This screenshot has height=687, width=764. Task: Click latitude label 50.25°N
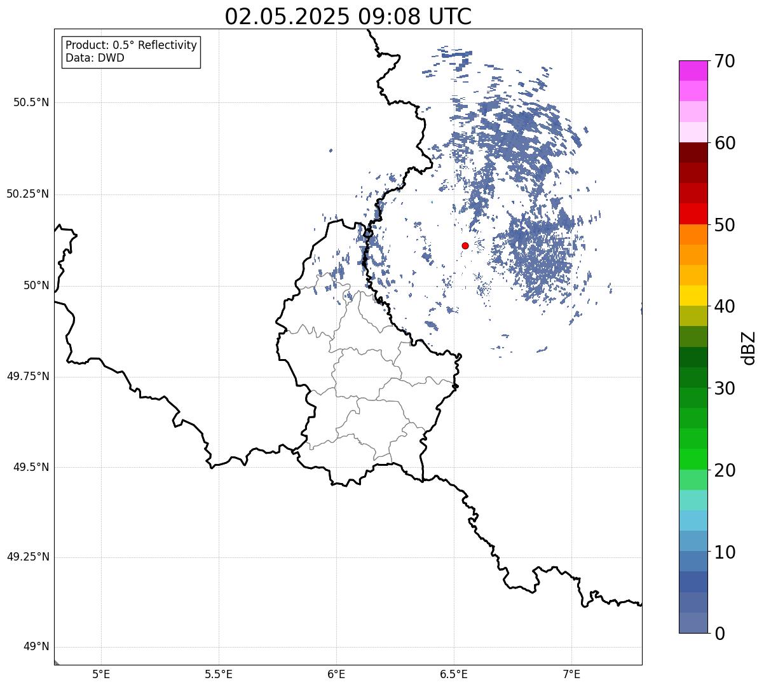click(x=27, y=194)
